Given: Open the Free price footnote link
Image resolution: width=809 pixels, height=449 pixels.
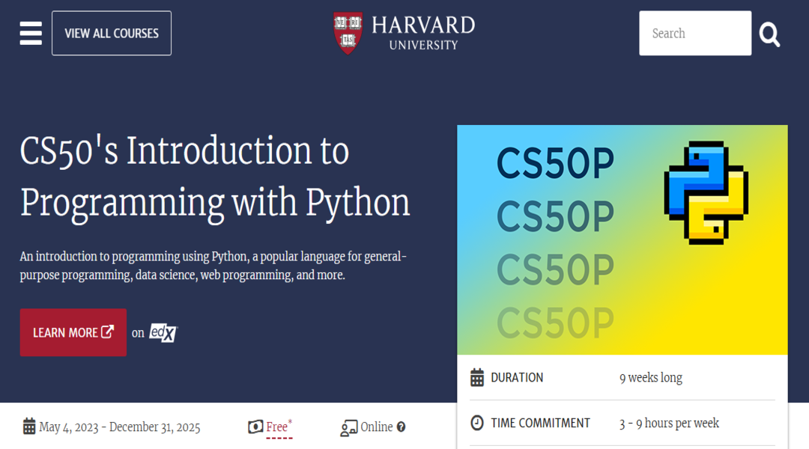Looking at the screenshot, I should point(279,427).
